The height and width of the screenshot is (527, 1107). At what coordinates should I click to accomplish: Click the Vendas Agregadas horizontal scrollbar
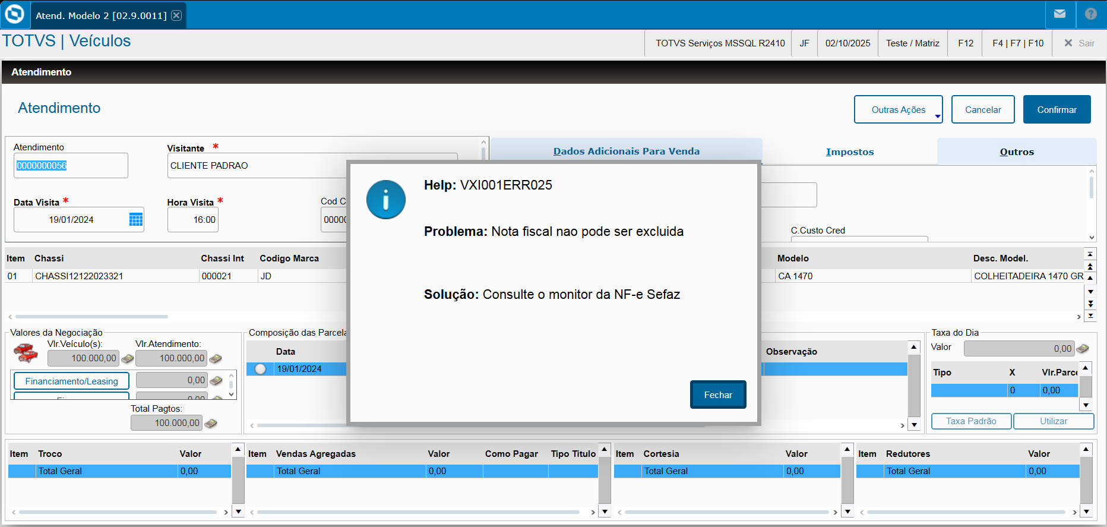[418, 512]
